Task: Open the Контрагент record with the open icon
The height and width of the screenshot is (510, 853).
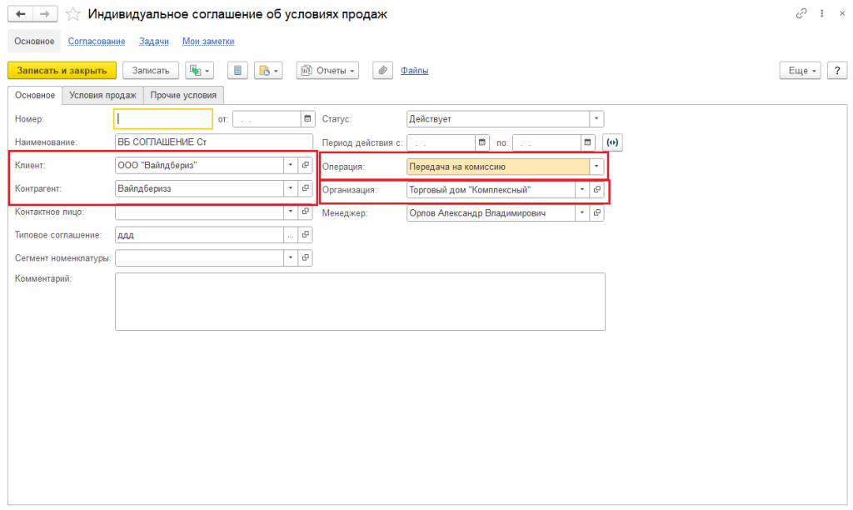Action: 306,188
